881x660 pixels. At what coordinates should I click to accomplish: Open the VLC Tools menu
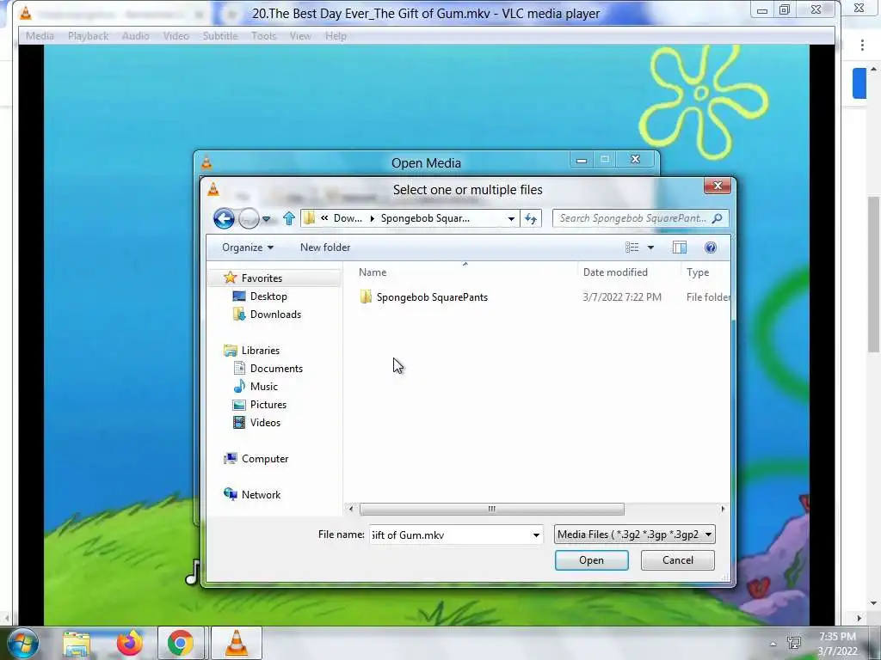coord(263,36)
